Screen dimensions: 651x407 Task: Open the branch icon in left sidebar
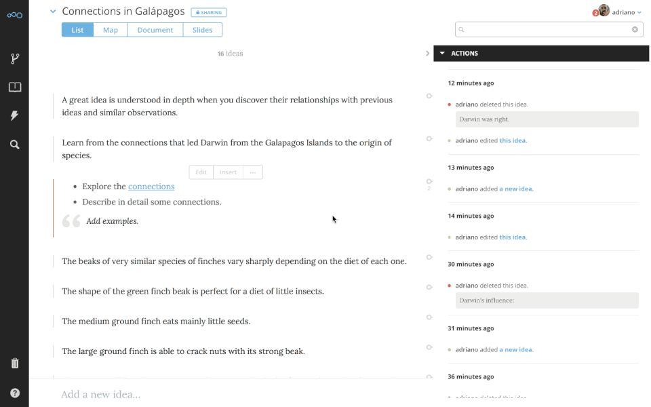point(14,58)
